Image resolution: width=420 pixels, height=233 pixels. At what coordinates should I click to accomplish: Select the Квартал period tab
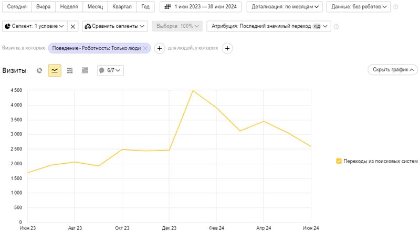click(122, 7)
